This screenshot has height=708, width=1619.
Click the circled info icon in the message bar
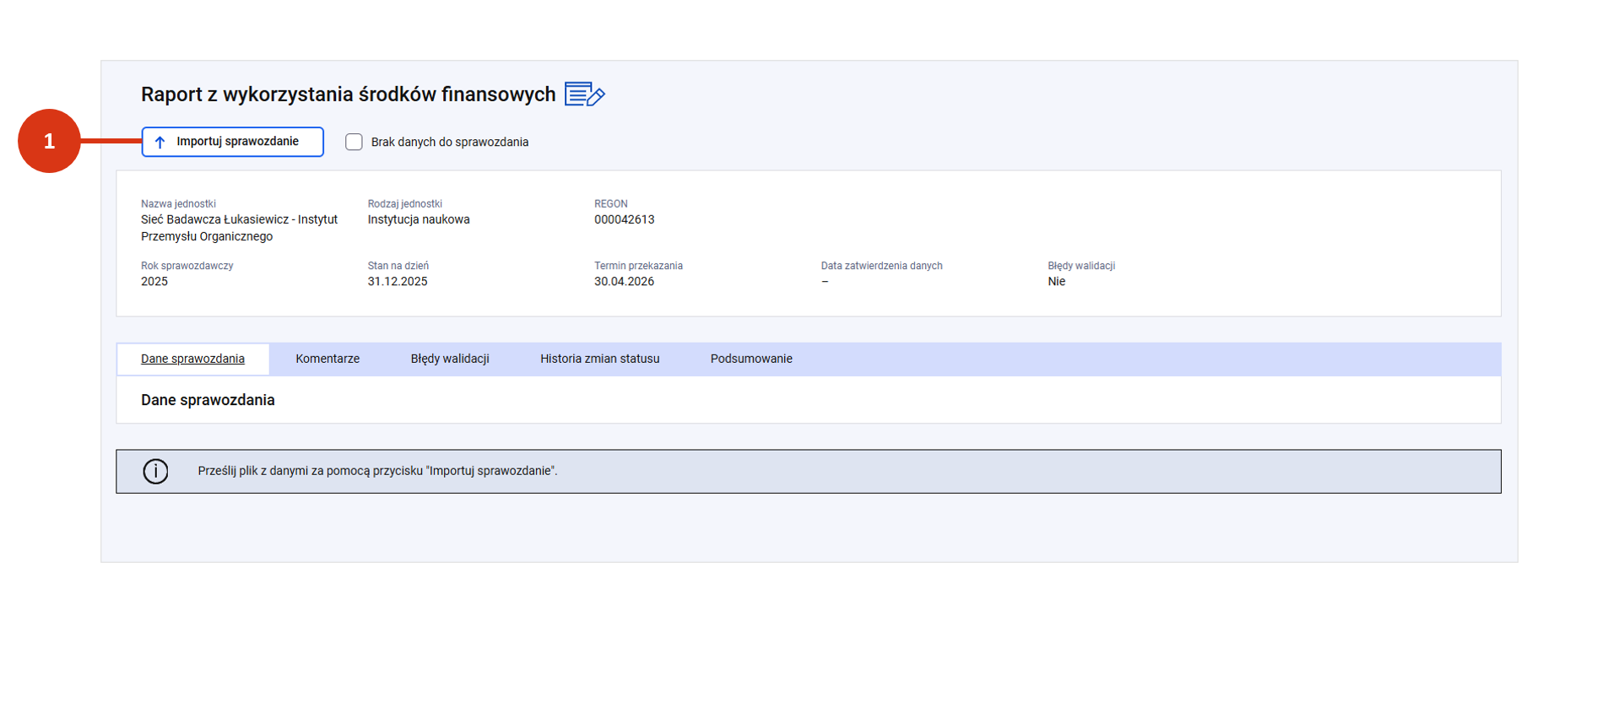(x=155, y=472)
